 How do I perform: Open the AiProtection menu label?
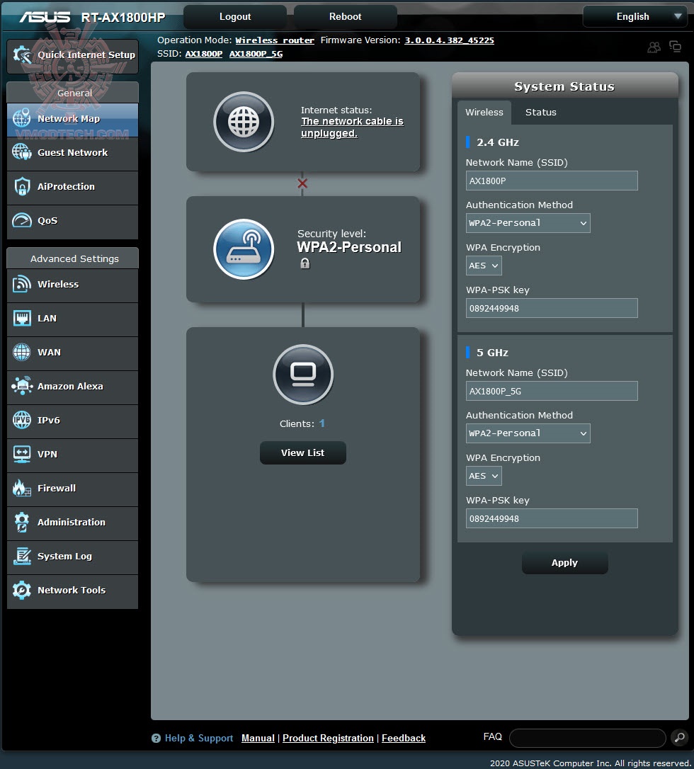click(x=66, y=187)
